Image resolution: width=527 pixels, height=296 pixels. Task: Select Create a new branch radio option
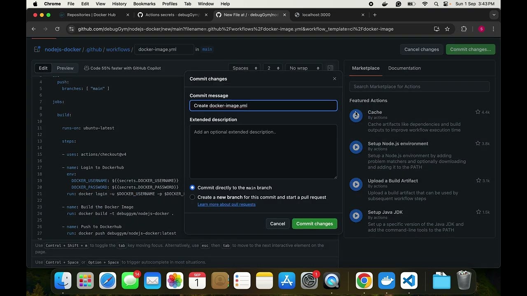click(x=192, y=197)
